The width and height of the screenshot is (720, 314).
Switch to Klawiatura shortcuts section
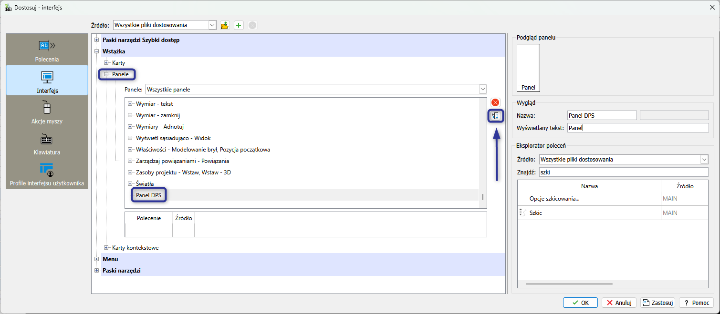click(x=47, y=143)
